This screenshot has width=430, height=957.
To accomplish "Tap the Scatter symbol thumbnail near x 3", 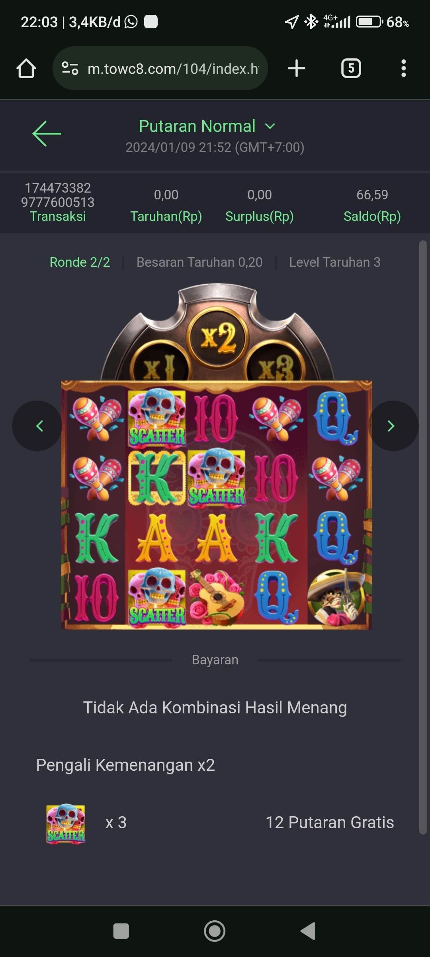I will 66,823.
